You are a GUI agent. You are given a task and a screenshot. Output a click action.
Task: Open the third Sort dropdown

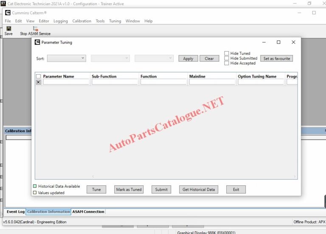[x=154, y=58]
